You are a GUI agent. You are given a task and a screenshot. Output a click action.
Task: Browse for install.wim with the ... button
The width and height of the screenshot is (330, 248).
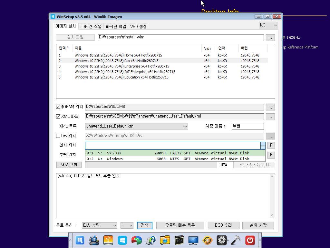click(270, 38)
